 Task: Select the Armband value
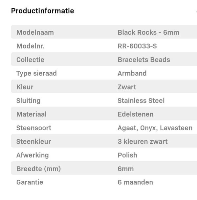point(132,73)
